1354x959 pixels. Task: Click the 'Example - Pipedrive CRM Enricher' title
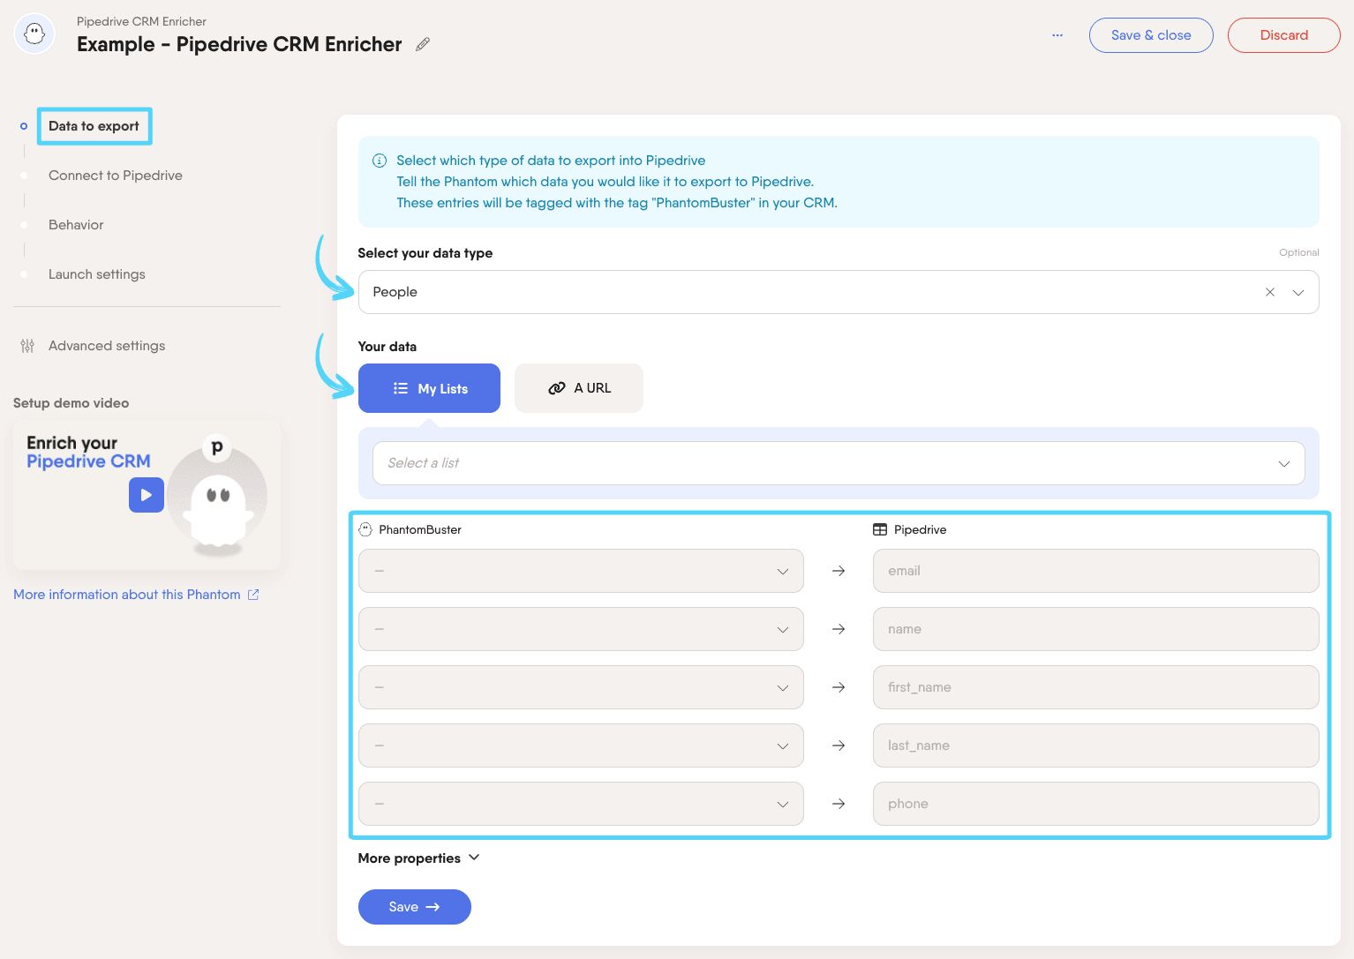click(239, 44)
